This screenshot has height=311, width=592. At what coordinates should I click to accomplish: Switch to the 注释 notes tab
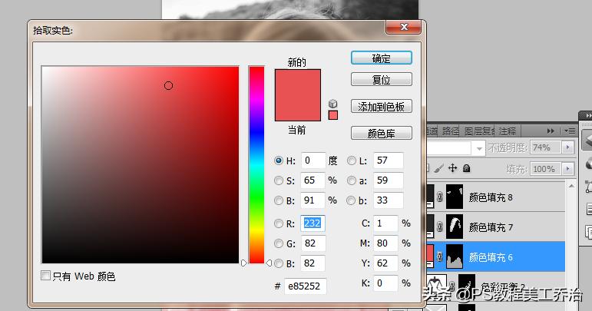tap(507, 131)
